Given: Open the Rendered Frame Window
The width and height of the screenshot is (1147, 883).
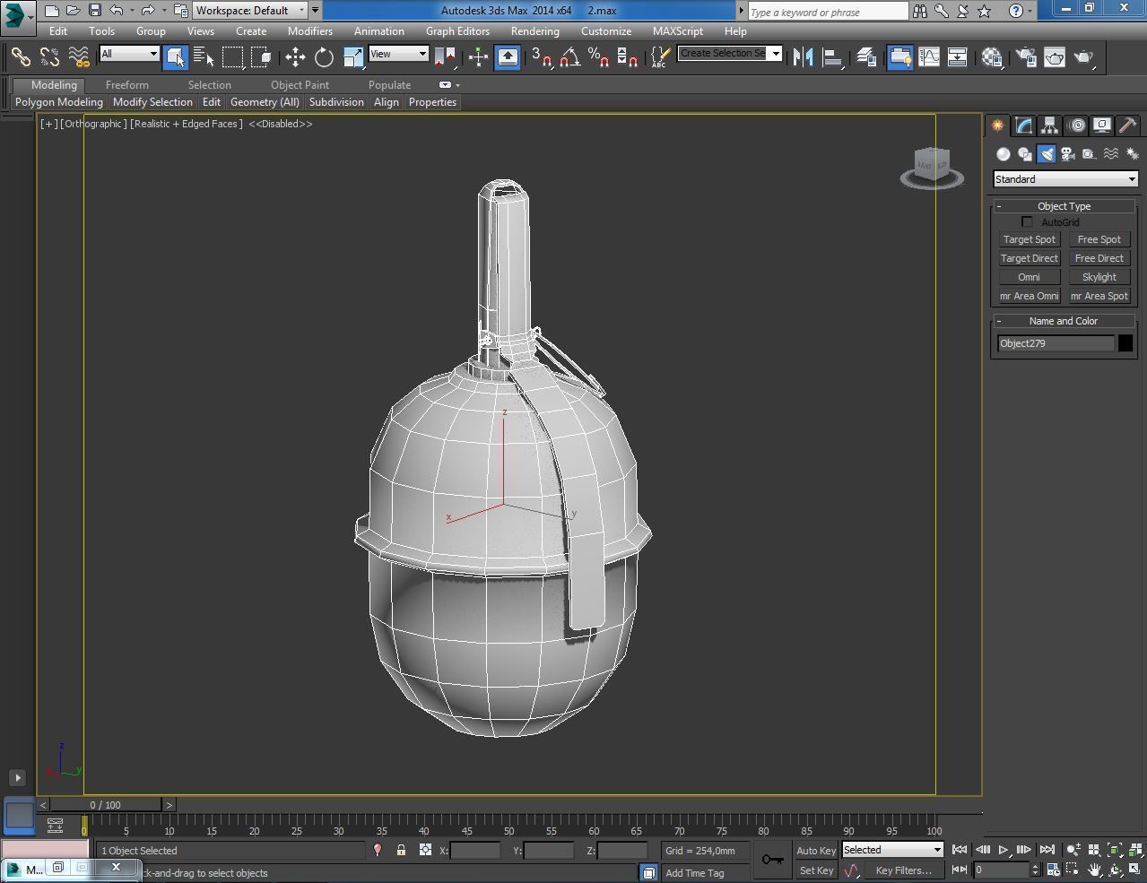Looking at the screenshot, I should click(x=1055, y=57).
